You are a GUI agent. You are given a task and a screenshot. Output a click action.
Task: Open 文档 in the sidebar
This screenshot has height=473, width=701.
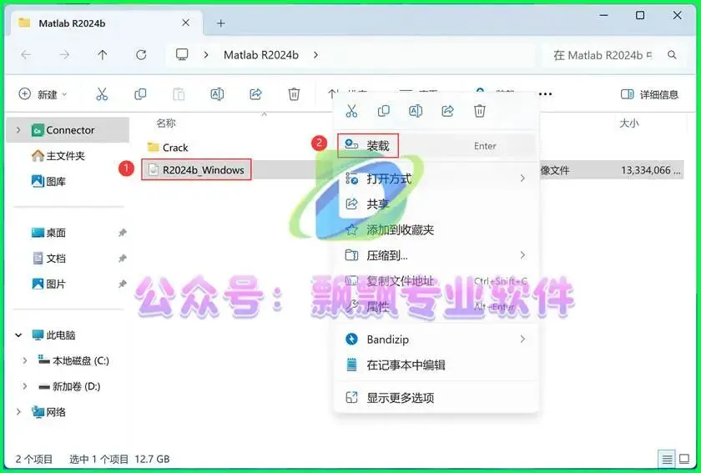48,258
